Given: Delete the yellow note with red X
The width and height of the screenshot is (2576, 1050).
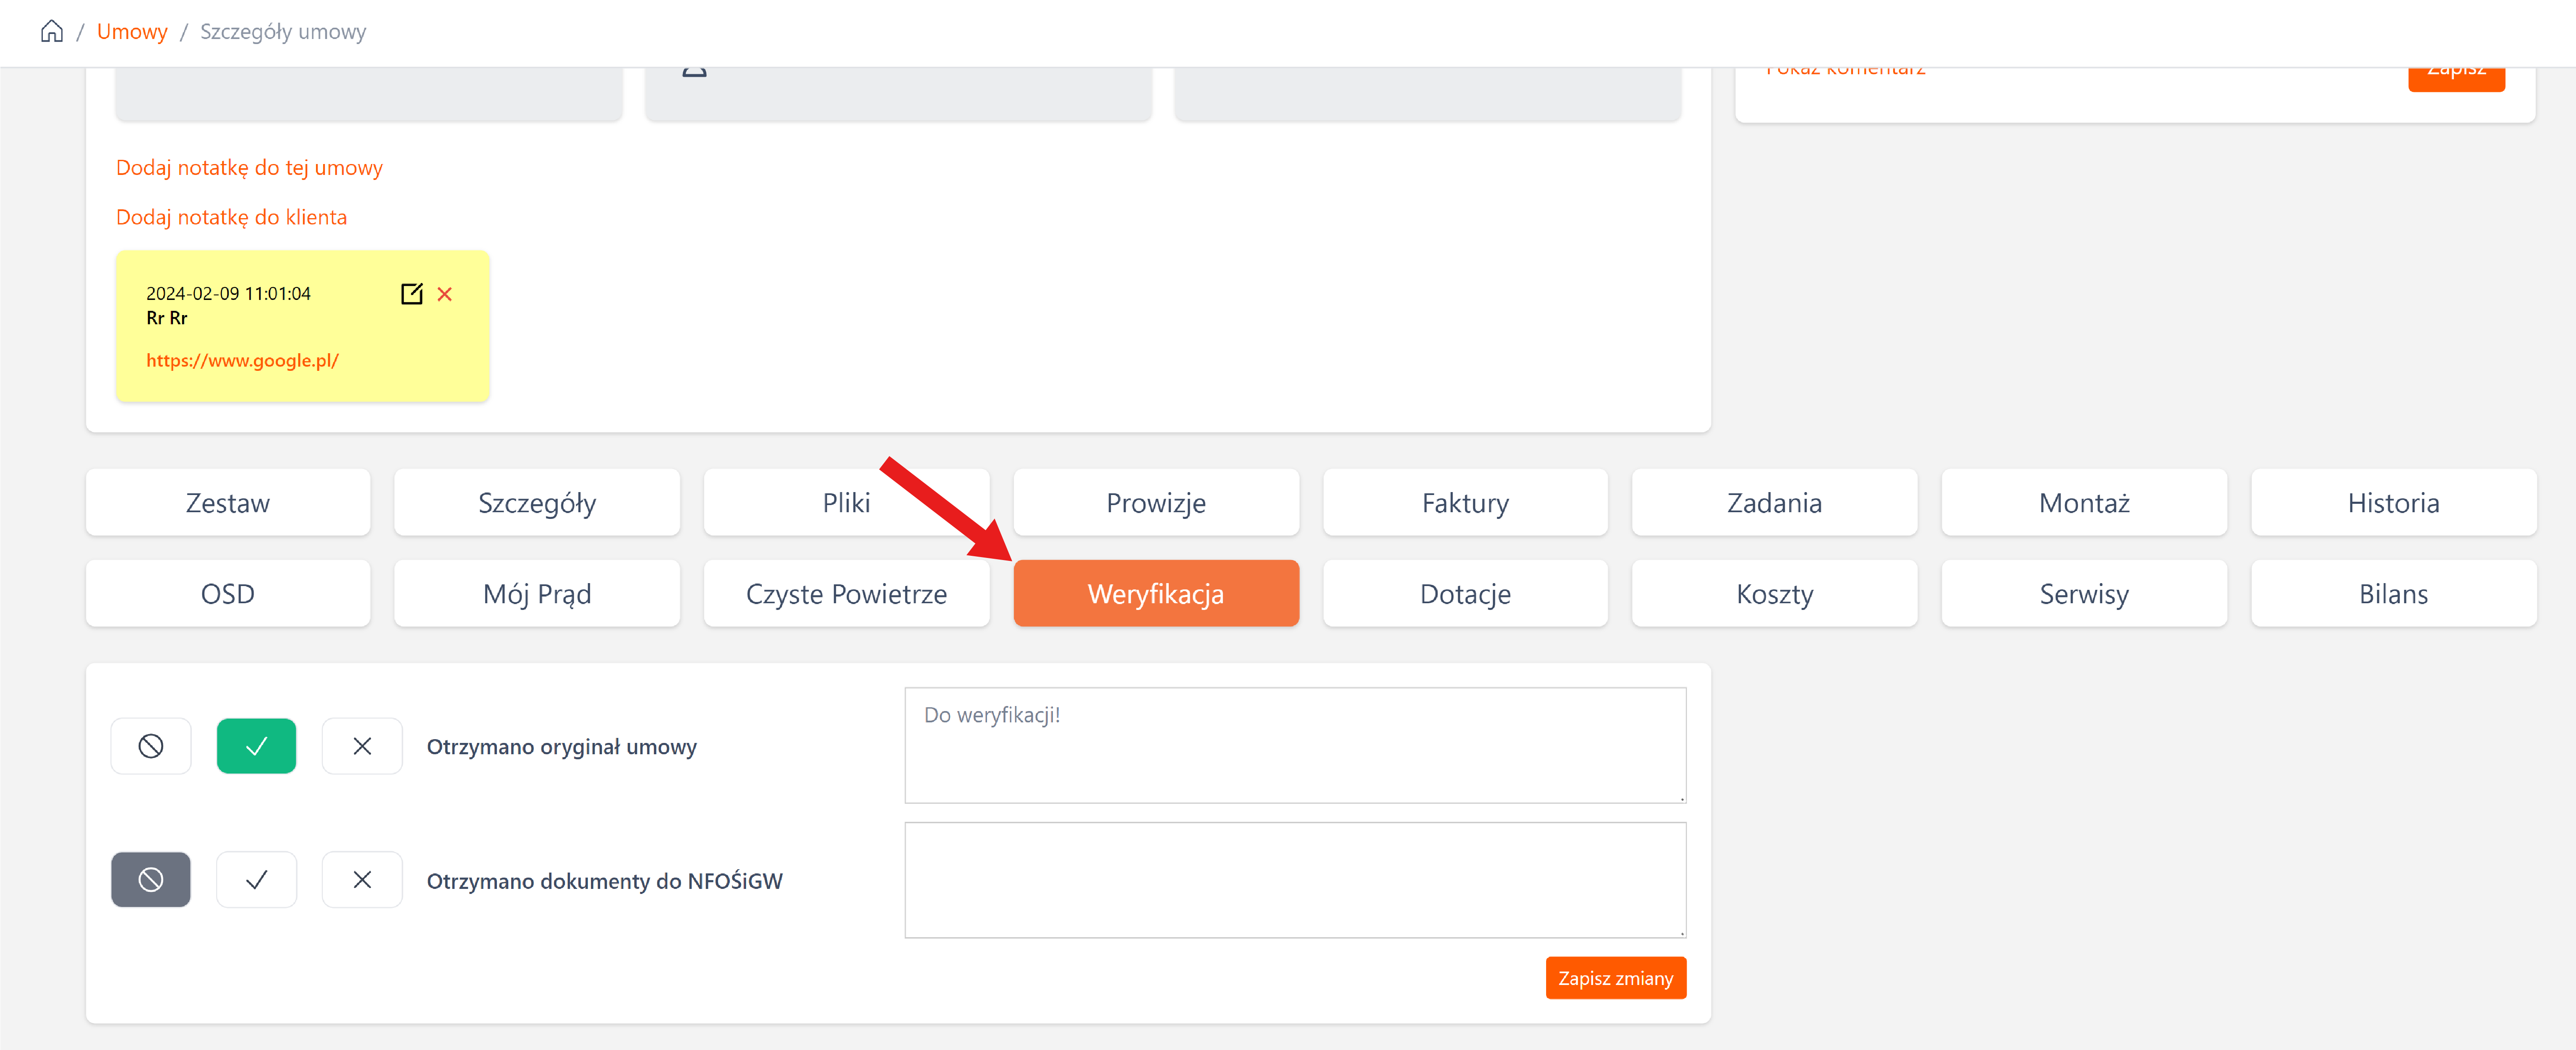Looking at the screenshot, I should (445, 294).
